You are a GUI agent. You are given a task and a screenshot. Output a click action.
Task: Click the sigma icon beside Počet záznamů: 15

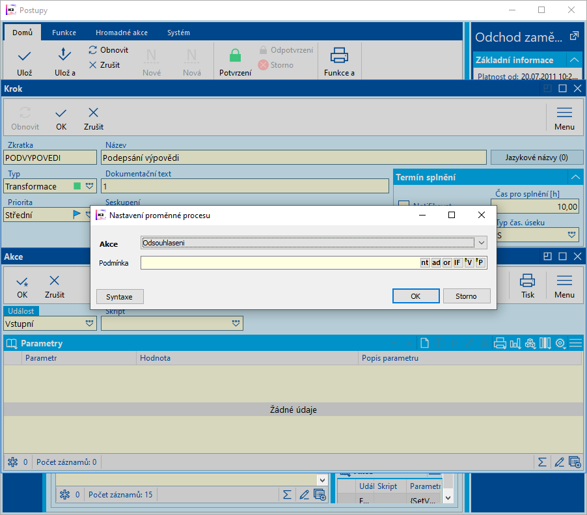pos(287,495)
